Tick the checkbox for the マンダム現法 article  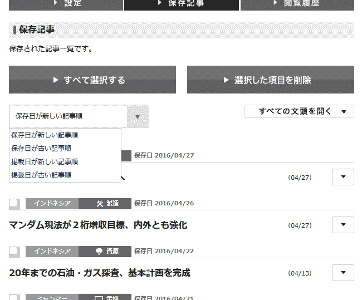(13, 204)
